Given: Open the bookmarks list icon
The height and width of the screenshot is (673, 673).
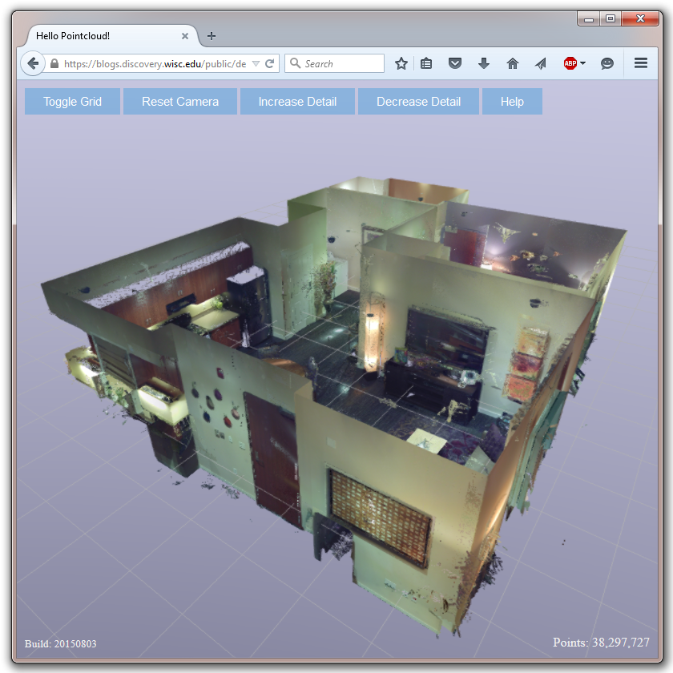Looking at the screenshot, I should click(426, 63).
